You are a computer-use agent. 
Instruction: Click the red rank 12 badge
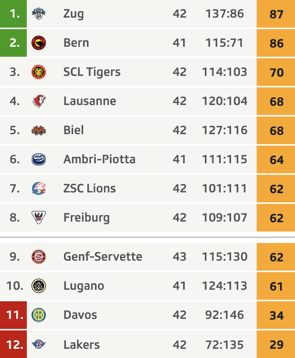coord(13,344)
